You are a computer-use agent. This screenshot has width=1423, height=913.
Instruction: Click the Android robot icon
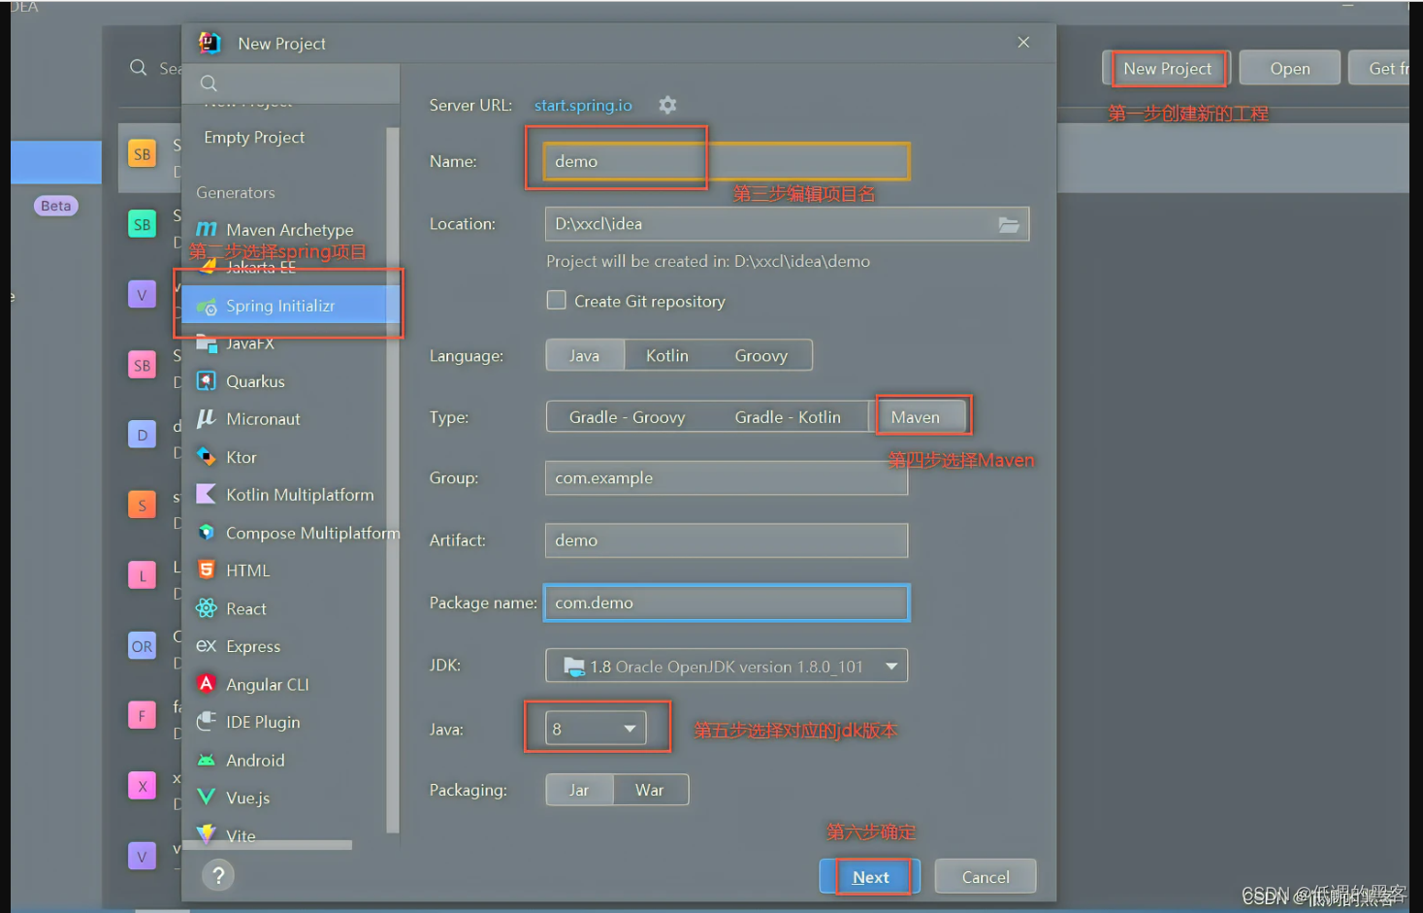click(207, 761)
